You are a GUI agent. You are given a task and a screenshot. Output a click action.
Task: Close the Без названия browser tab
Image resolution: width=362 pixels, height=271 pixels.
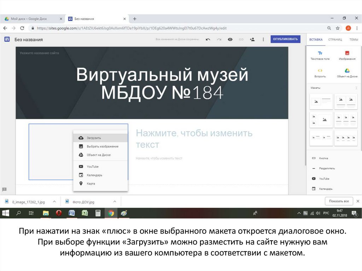(124, 19)
